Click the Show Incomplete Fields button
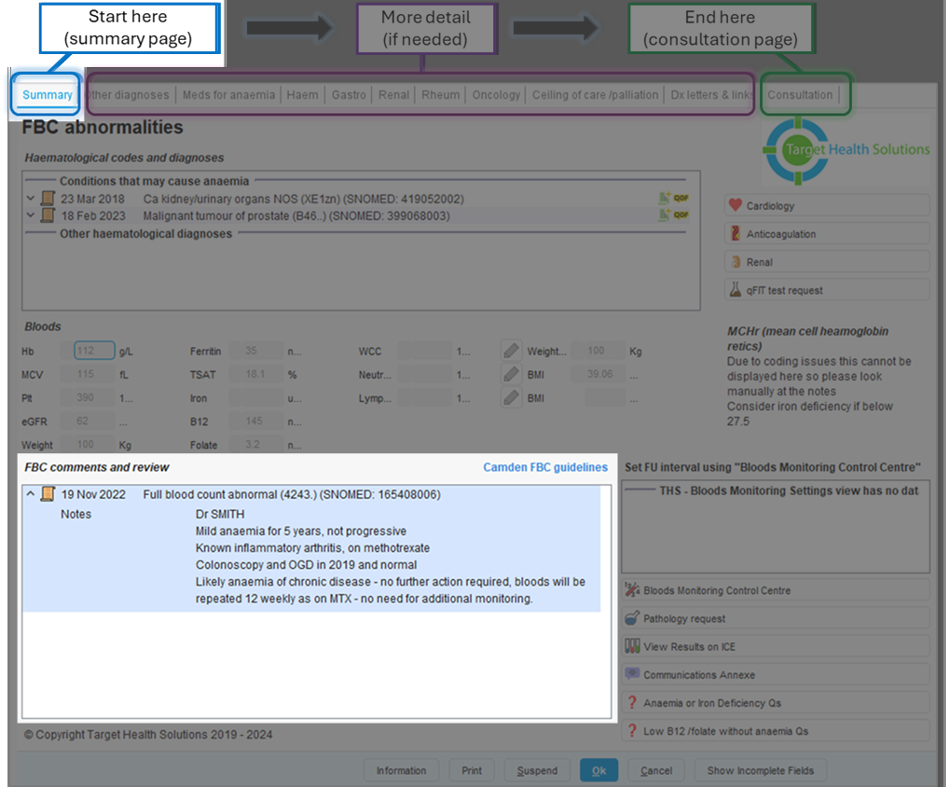This screenshot has width=946, height=787. pyautogui.click(x=760, y=770)
